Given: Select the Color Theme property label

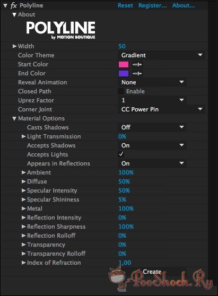Looking at the screenshot, I should pos(36,55).
